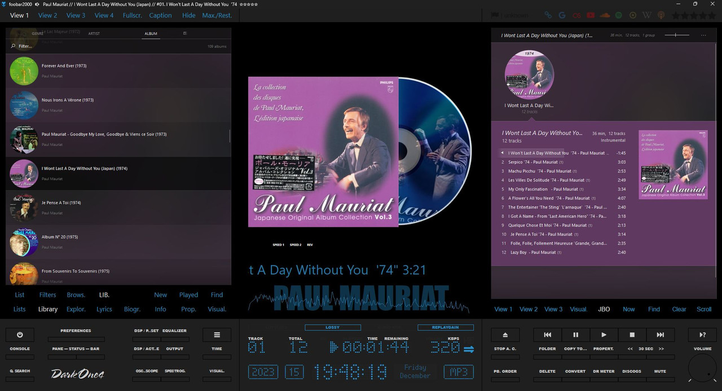Screen dimensions: 722x391
Task: Click the layout icon beside ALBUM tab
Action: coord(185,33)
